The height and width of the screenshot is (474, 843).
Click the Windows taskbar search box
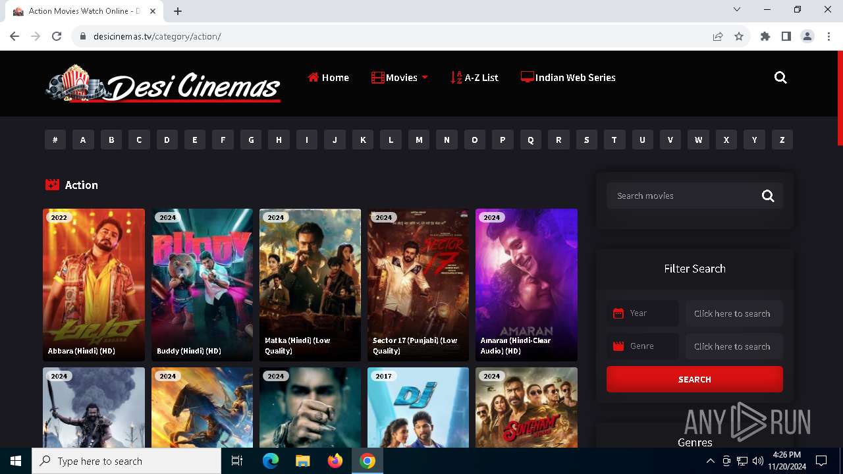(x=126, y=461)
